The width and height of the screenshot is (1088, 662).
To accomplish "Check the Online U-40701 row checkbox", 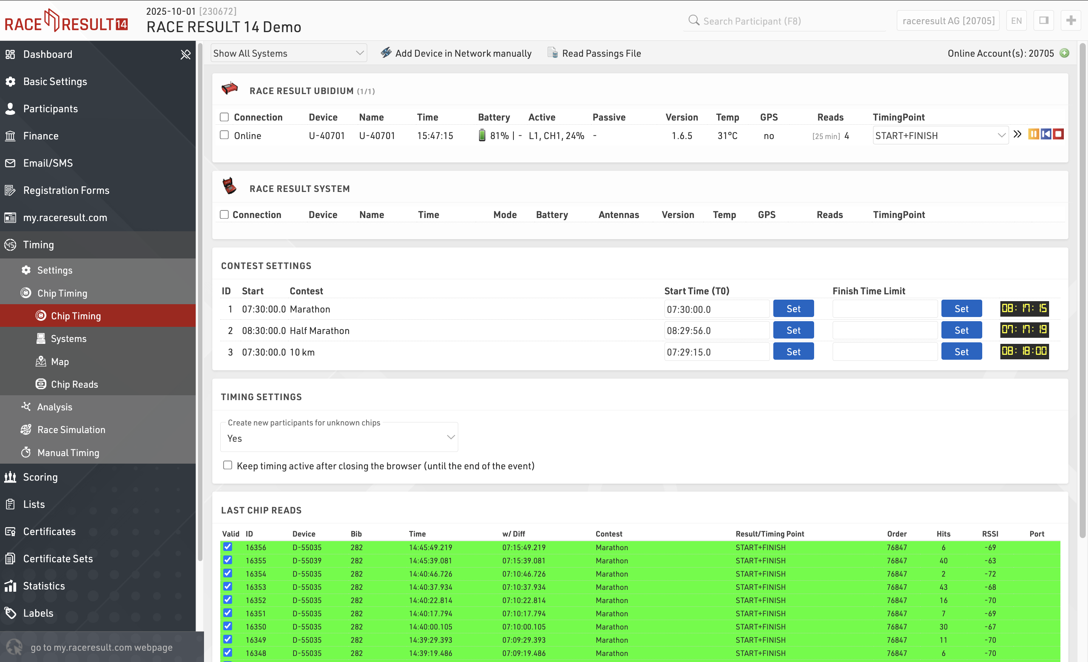I will tap(224, 135).
